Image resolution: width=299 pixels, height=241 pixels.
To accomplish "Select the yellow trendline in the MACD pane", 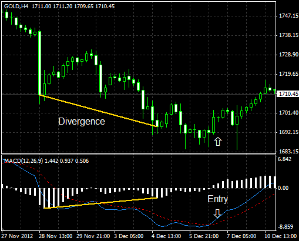I will click(101, 203).
